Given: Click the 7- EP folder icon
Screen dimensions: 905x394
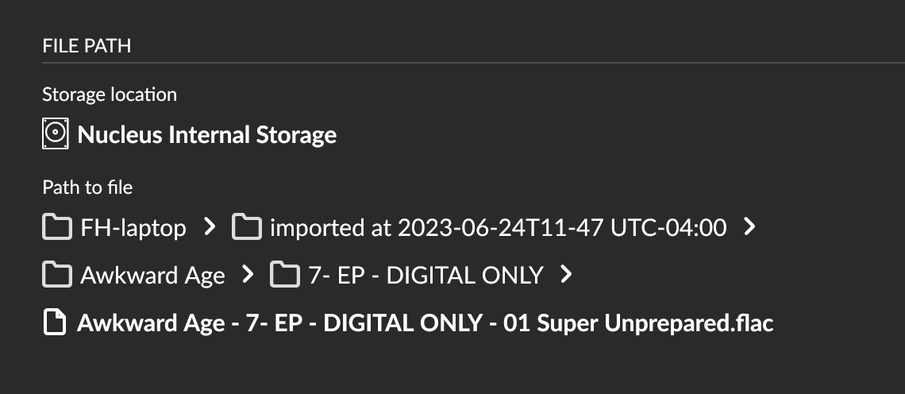Looking at the screenshot, I should [283, 276].
